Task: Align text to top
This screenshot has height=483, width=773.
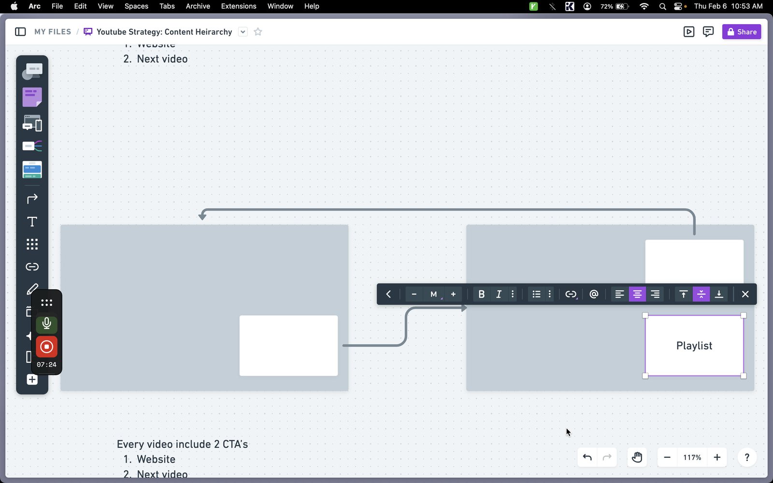Action: 683,294
